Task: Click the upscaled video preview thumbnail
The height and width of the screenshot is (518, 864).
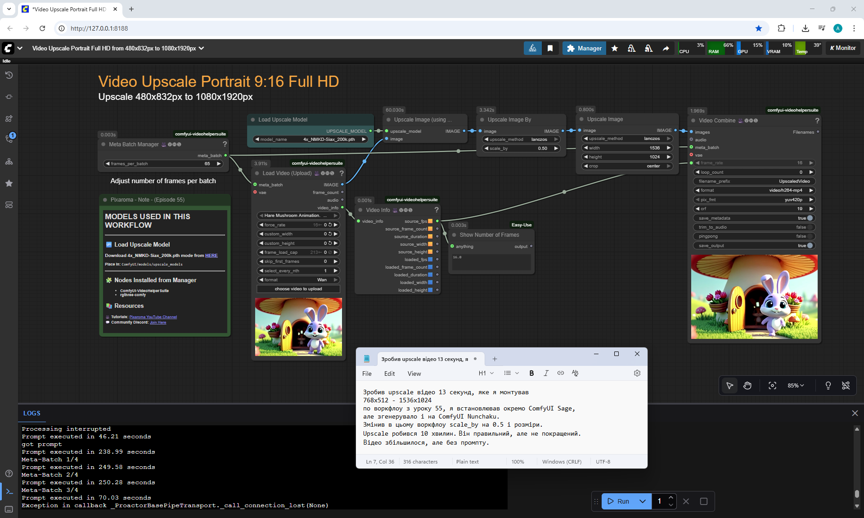Action: tap(754, 297)
